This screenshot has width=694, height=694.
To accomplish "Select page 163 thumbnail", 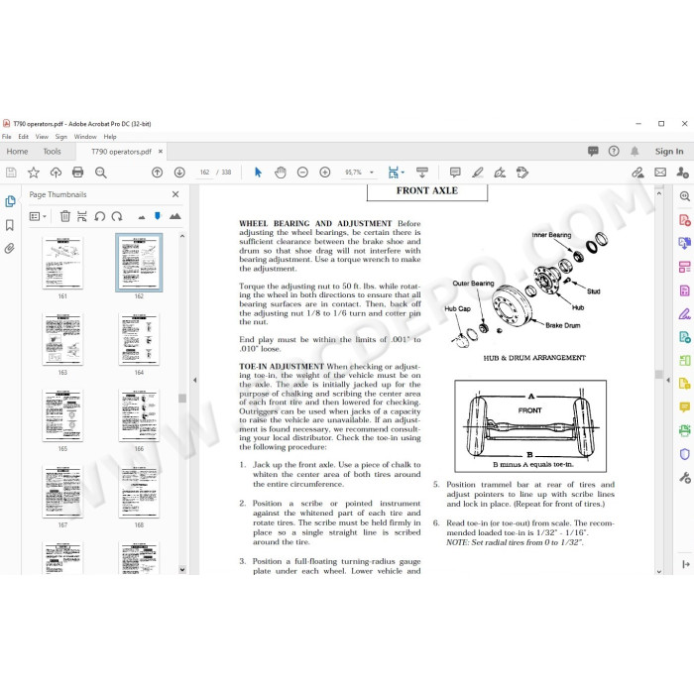I will point(62,339).
